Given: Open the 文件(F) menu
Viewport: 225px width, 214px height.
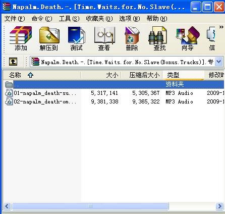Looking at the screenshot, I should click(15, 19).
